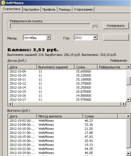Select income row 2012-10-09
The height and width of the screenshot is (156, 131).
coord(67,71)
